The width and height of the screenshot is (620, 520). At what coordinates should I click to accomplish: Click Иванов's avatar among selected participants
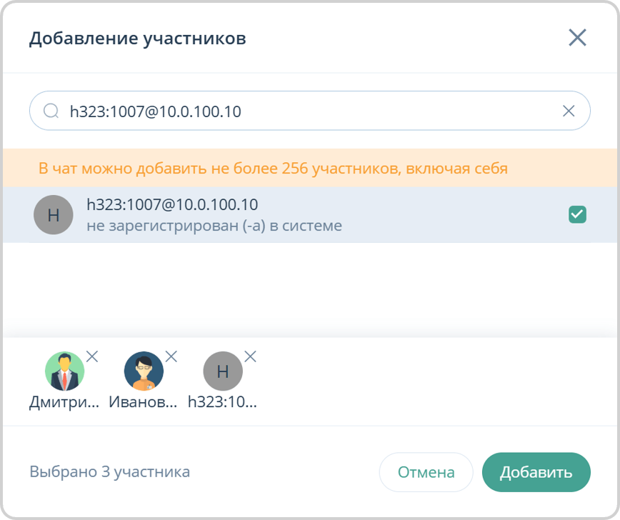click(x=144, y=371)
